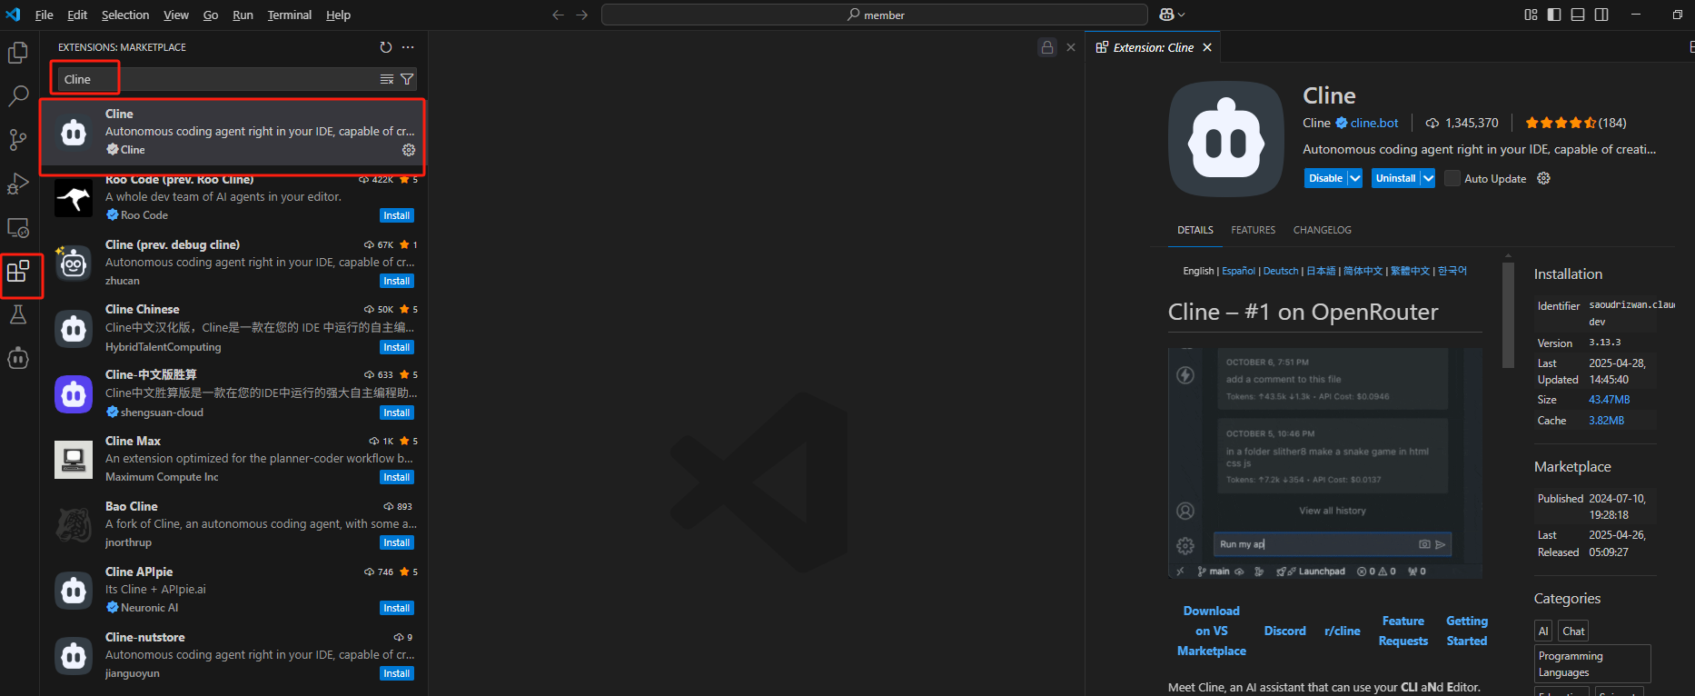Close the empty editor group
Viewport: 1695px width, 696px height.
1071,47
